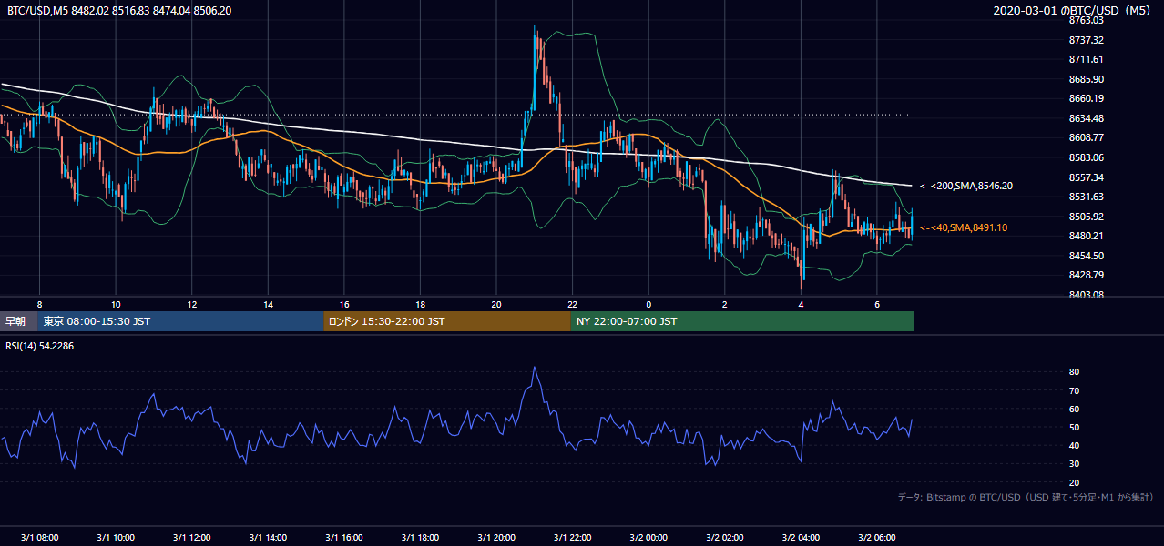Select the 200 SMA 8546.20 label
This screenshot has height=546, width=1164.
(966, 186)
